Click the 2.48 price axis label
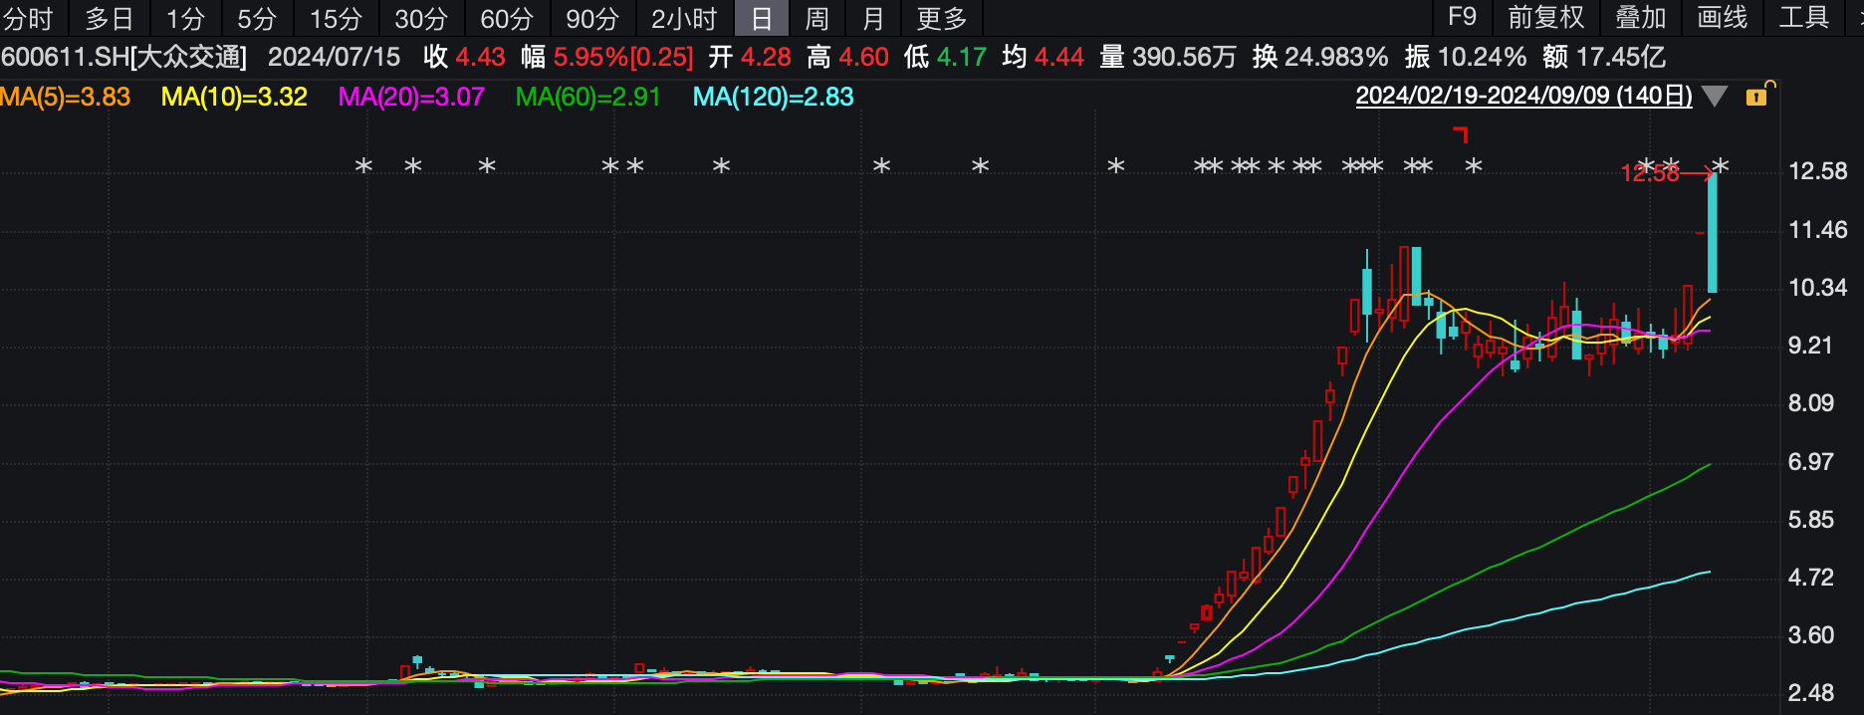Screen dimensions: 1864x715 point(1810,693)
